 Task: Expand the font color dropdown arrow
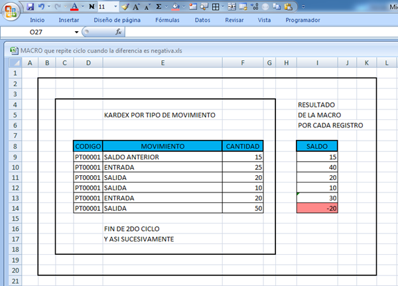pos(83,7)
